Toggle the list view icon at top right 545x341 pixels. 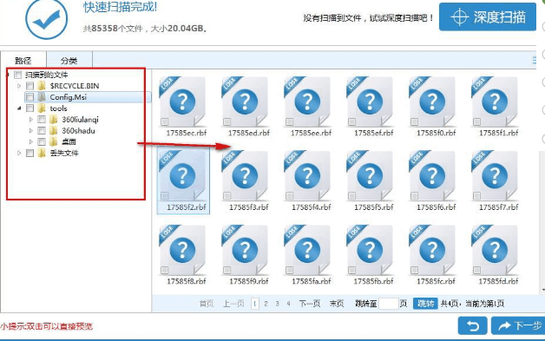pyautogui.click(x=535, y=61)
